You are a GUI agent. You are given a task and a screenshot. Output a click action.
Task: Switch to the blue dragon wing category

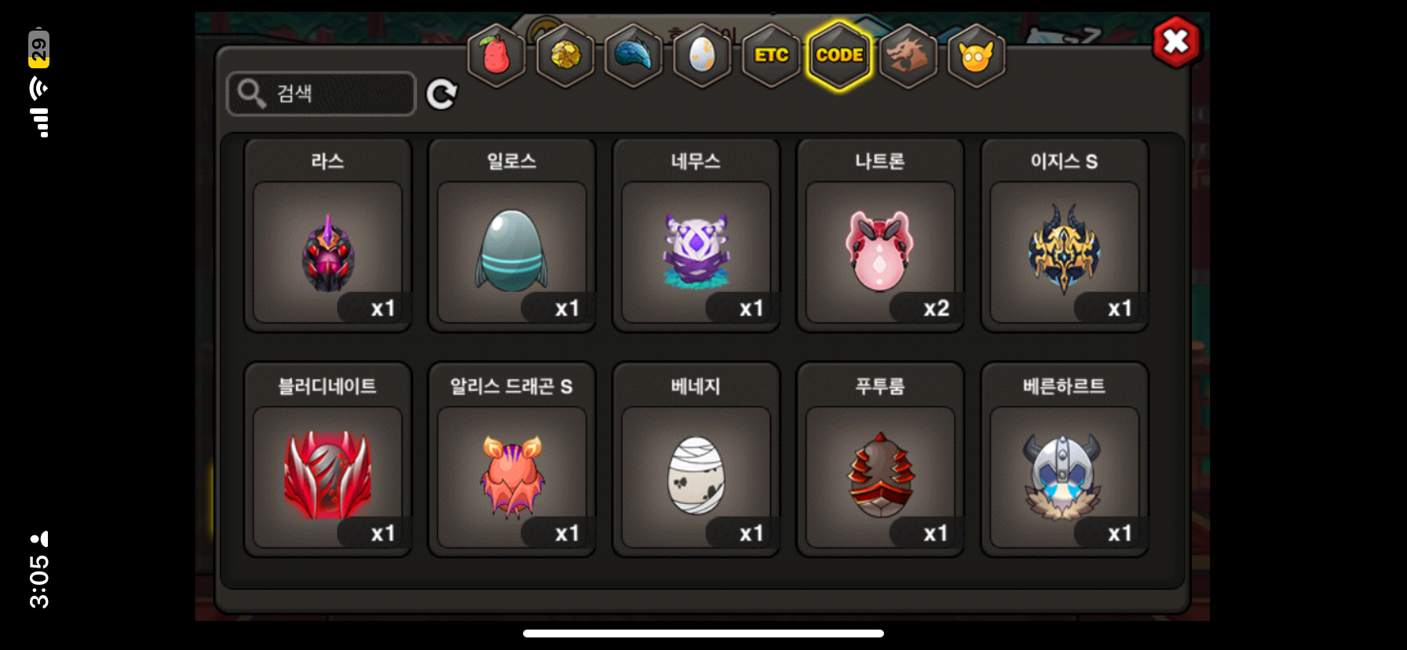(x=633, y=56)
